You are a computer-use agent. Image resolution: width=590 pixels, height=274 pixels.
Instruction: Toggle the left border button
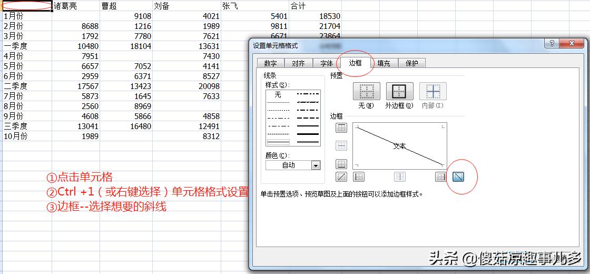[x=359, y=177]
